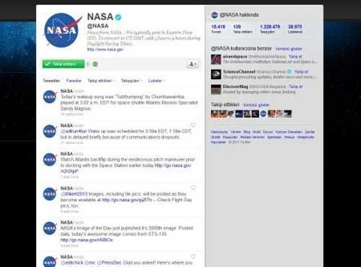Click 'Takip et' next to DiscoverMag
The image size is (361, 267).
[x=295, y=86]
